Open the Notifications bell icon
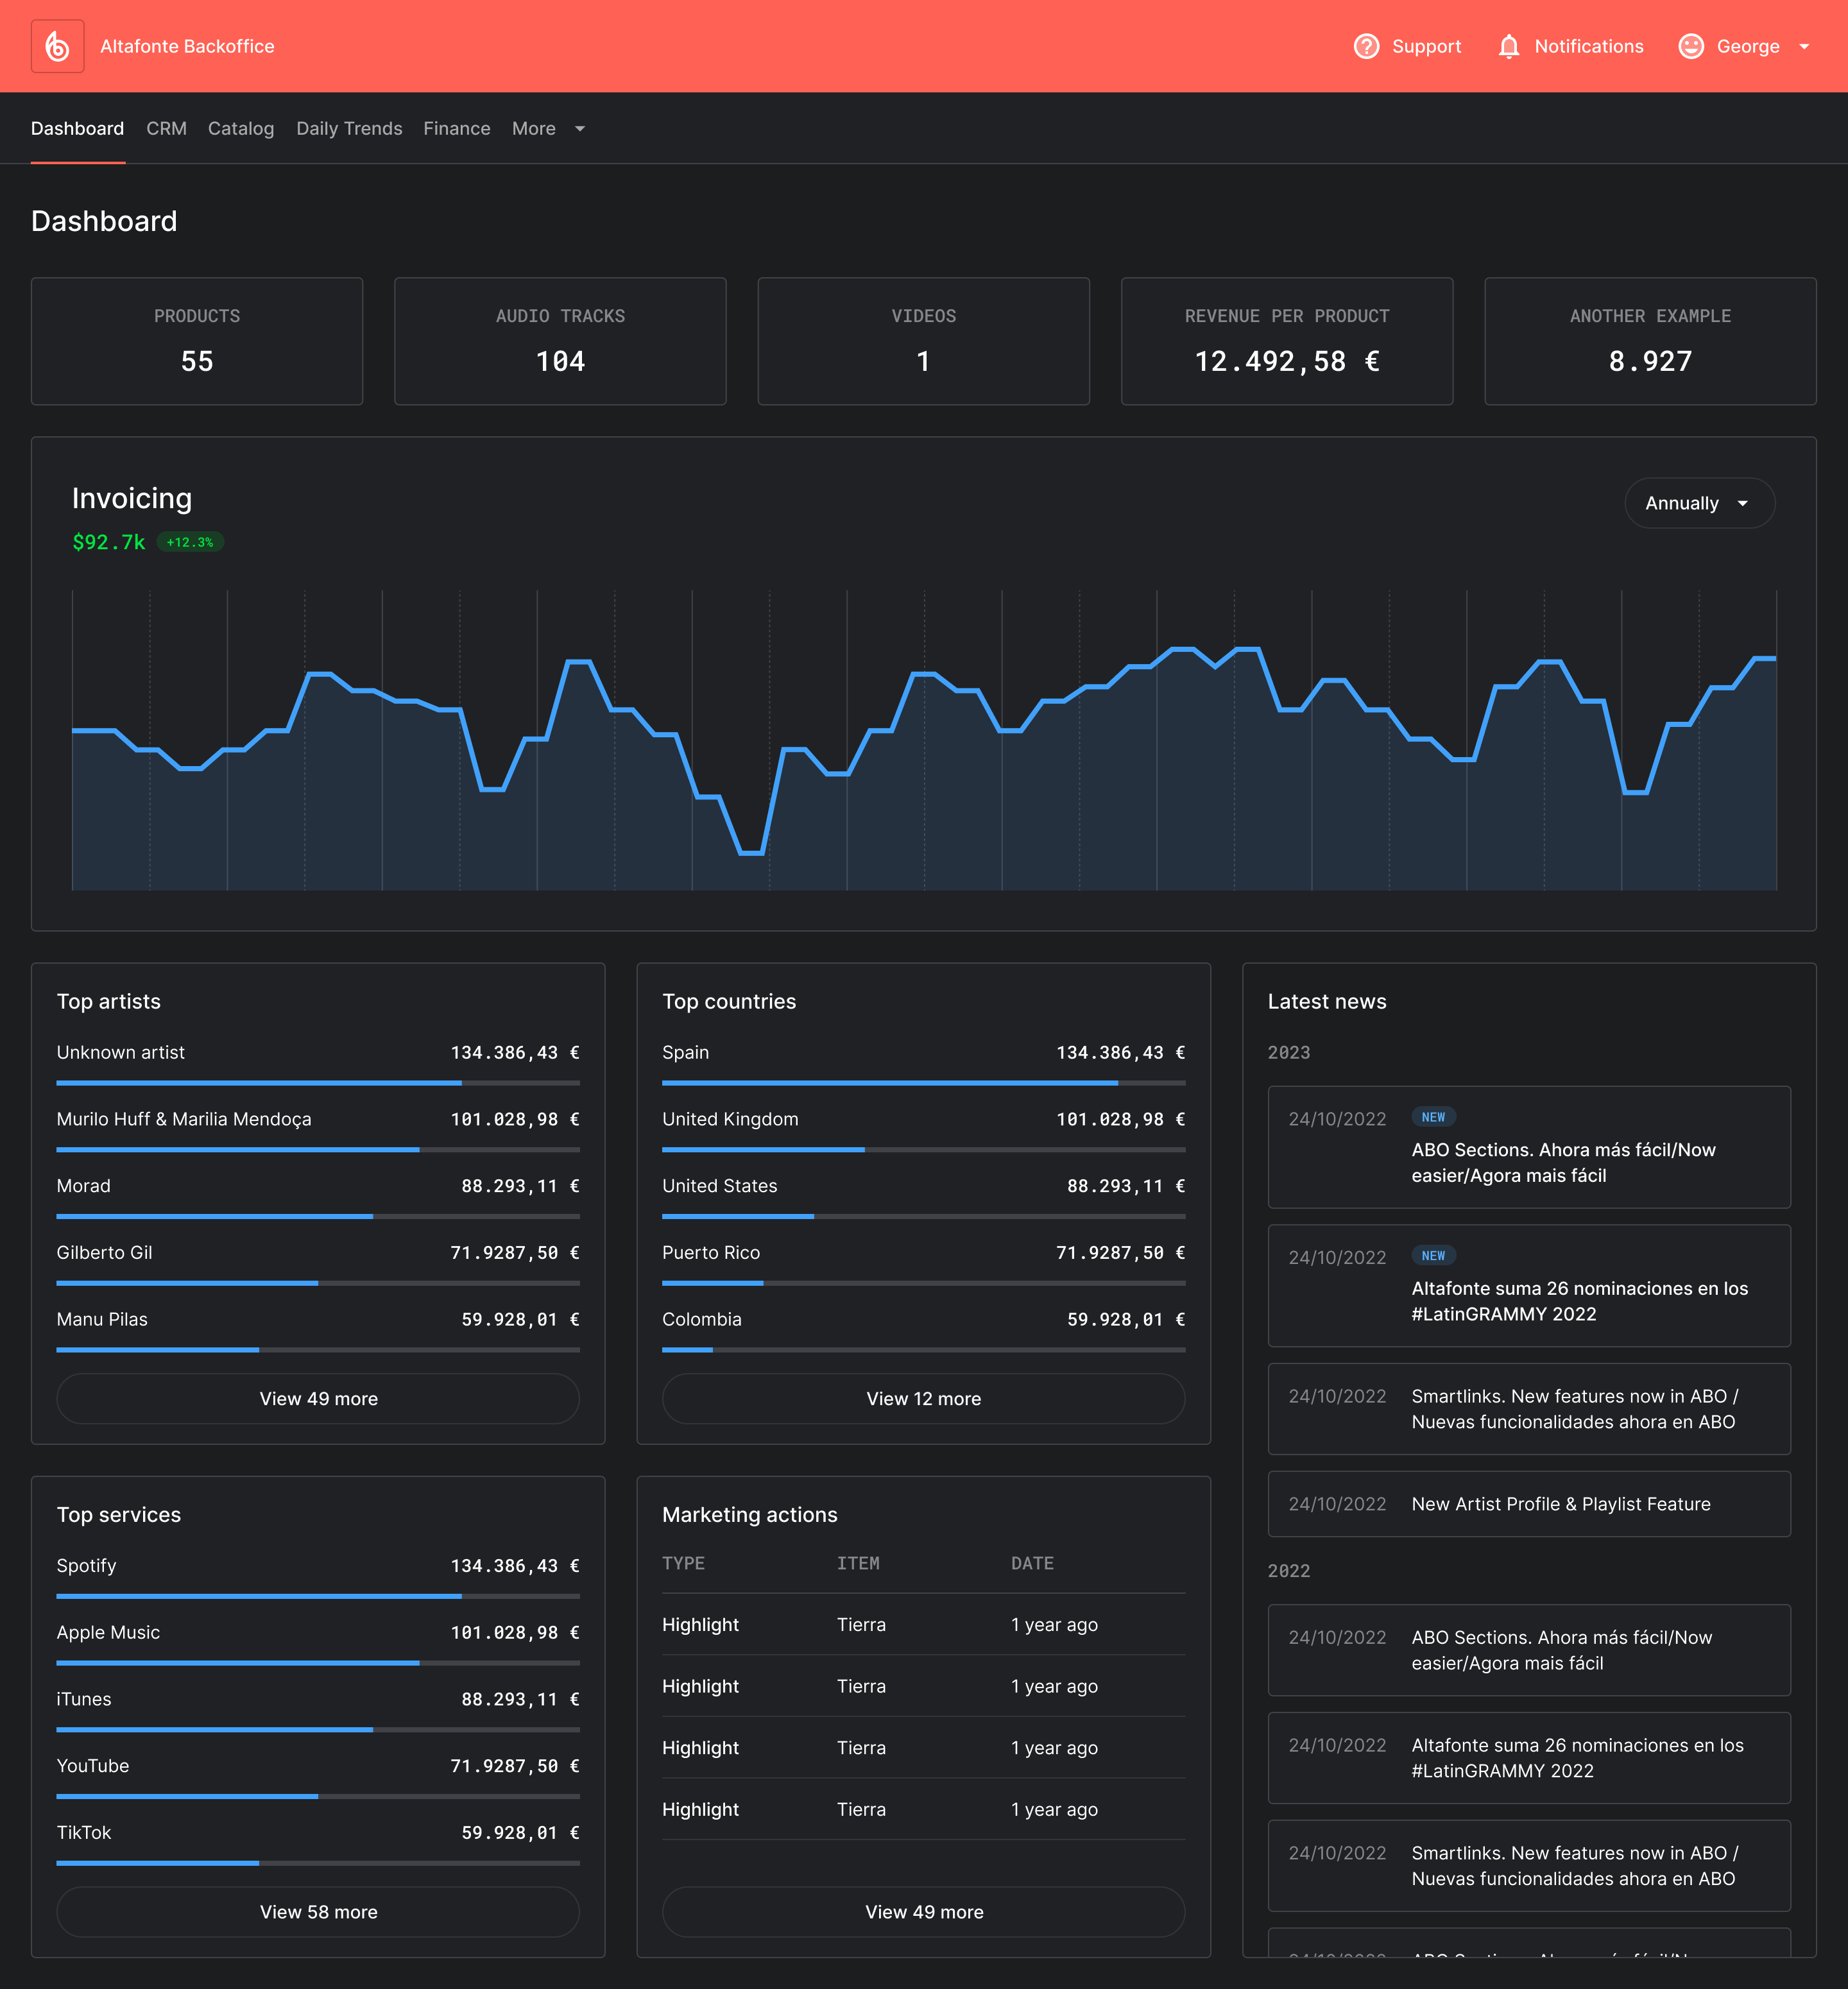 click(1508, 46)
